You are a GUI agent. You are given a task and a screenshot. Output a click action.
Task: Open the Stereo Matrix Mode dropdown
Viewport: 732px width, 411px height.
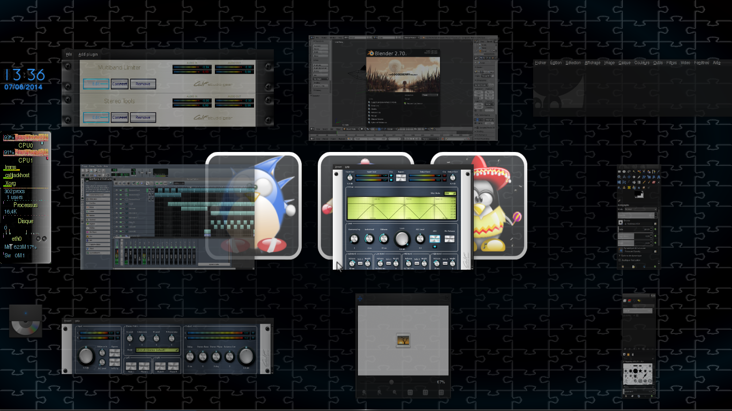coord(157,351)
